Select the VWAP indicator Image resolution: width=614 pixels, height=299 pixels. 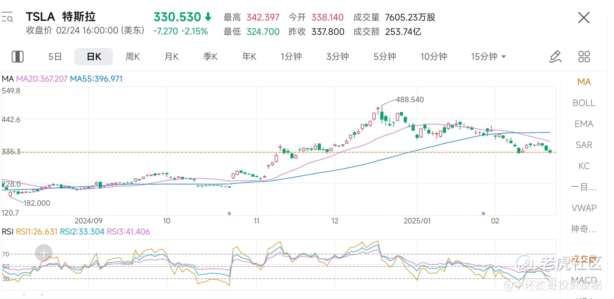tap(584, 208)
